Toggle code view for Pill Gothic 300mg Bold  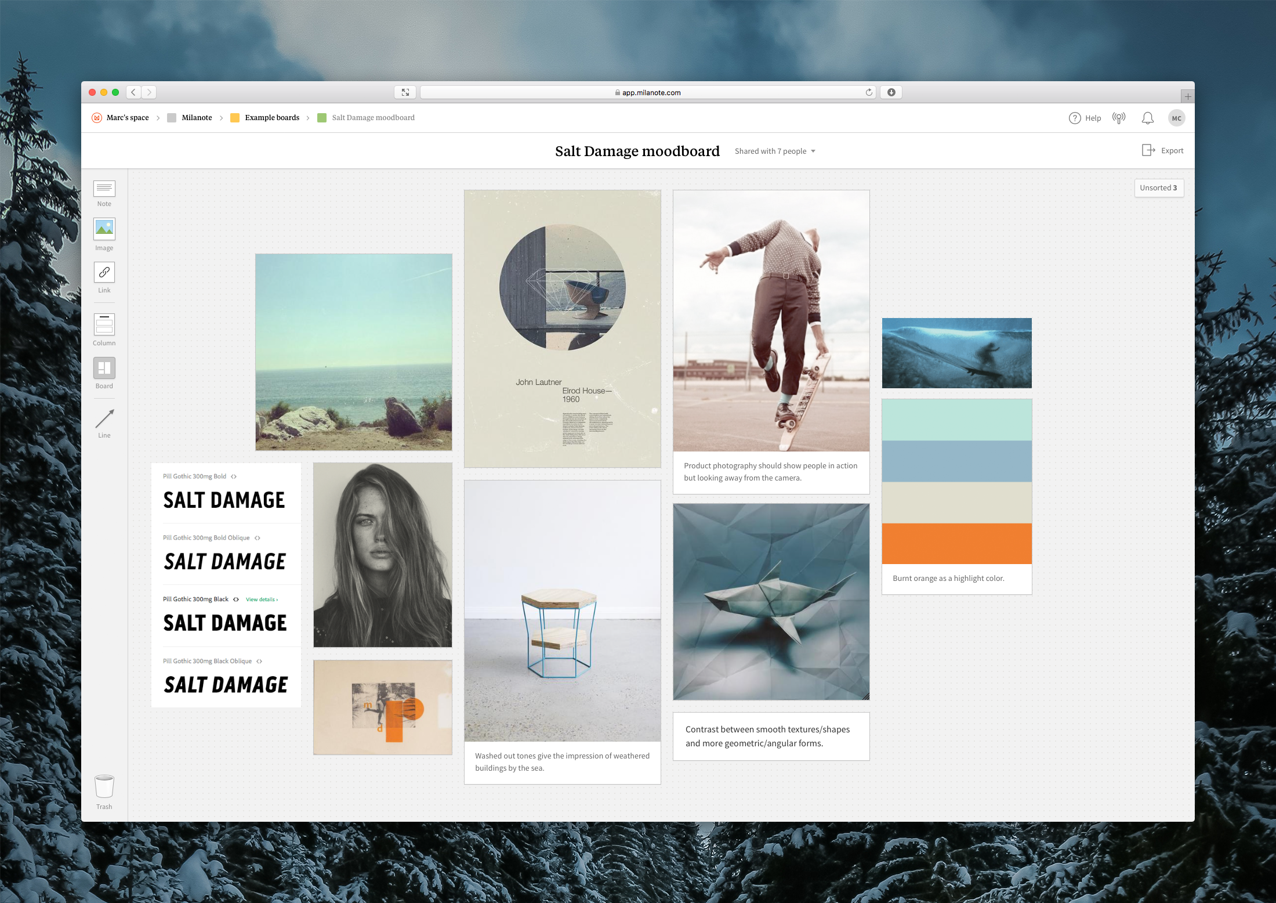234,476
